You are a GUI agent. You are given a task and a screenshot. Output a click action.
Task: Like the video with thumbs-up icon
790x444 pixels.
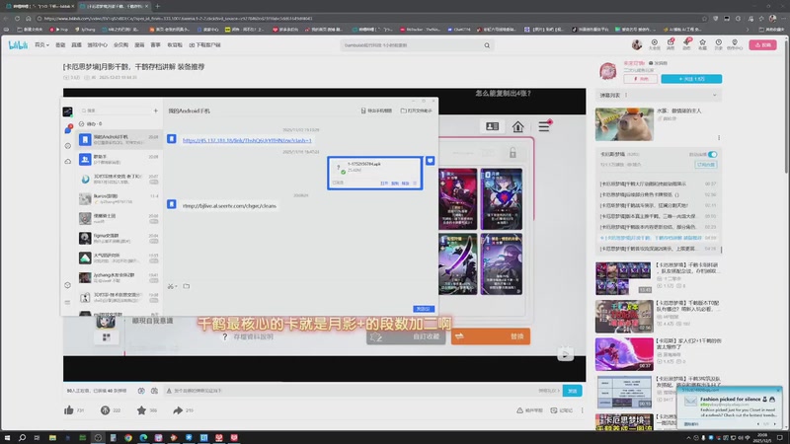(x=69, y=410)
